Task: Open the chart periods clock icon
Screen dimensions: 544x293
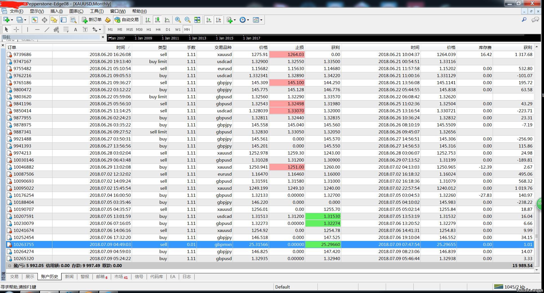Action: (243, 20)
